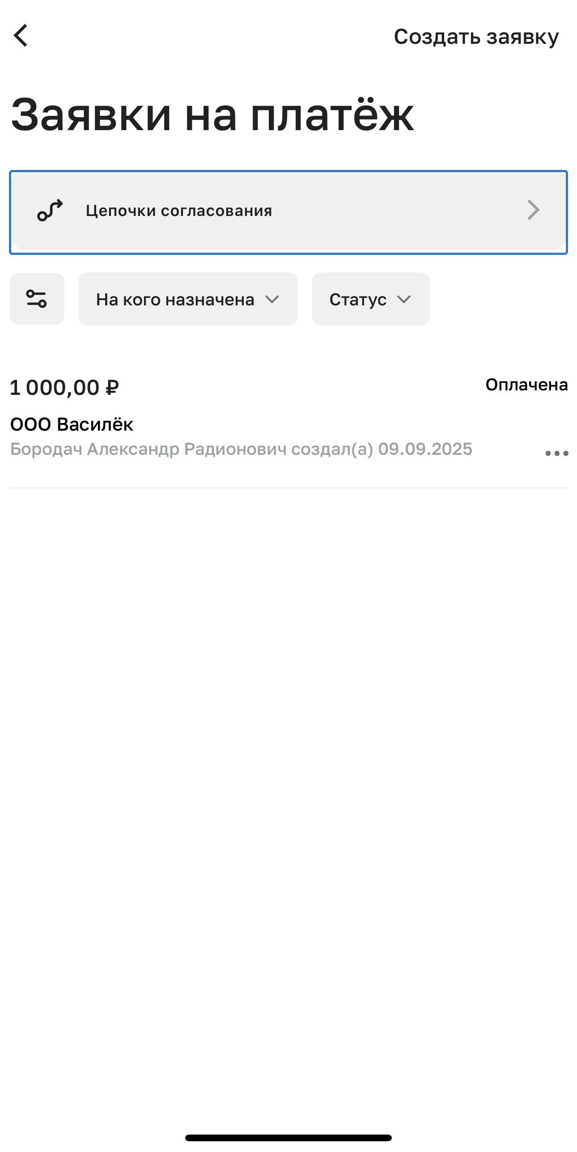The width and height of the screenshot is (577, 1152).
Task: Click the Заявки на платёж page heading
Action: 212,115
